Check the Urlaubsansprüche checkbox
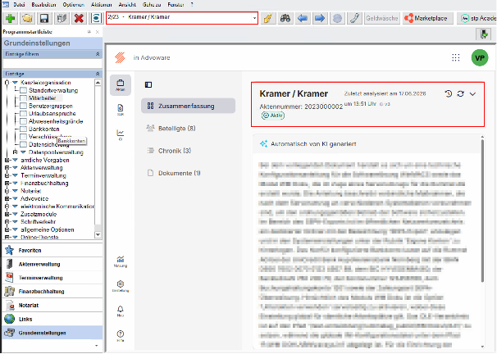 point(23,113)
